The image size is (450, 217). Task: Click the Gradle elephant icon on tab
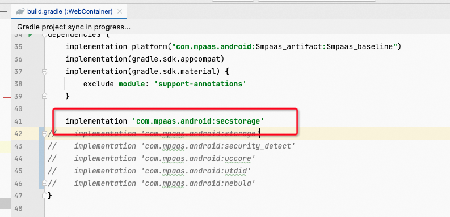pyautogui.click(x=20, y=11)
